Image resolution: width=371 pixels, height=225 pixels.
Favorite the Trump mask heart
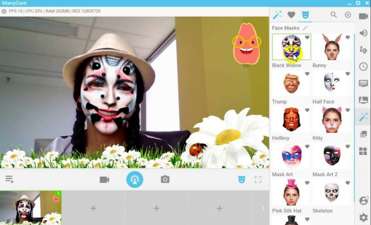(x=307, y=74)
